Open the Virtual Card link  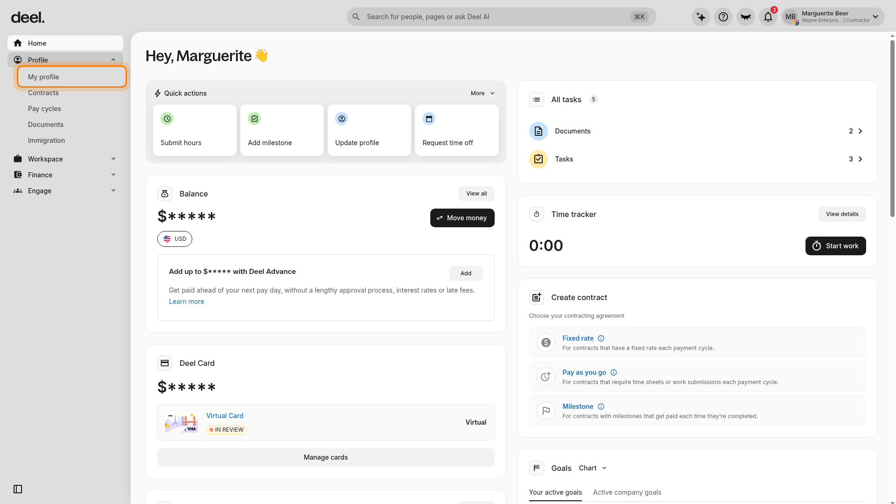tap(225, 416)
